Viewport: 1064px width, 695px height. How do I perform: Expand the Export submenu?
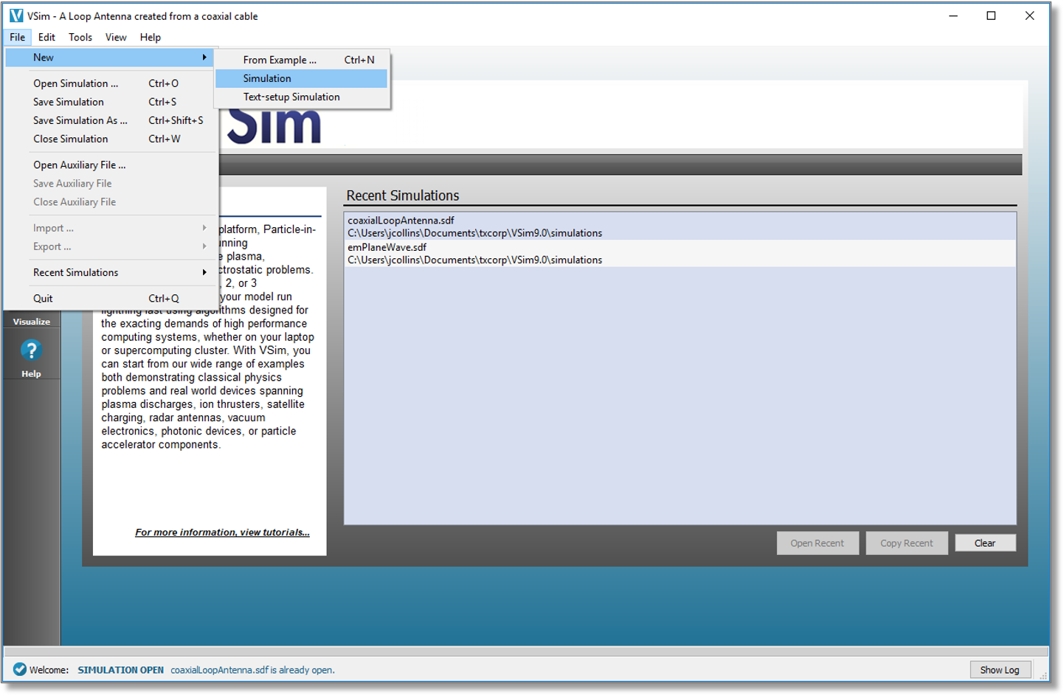[111, 246]
